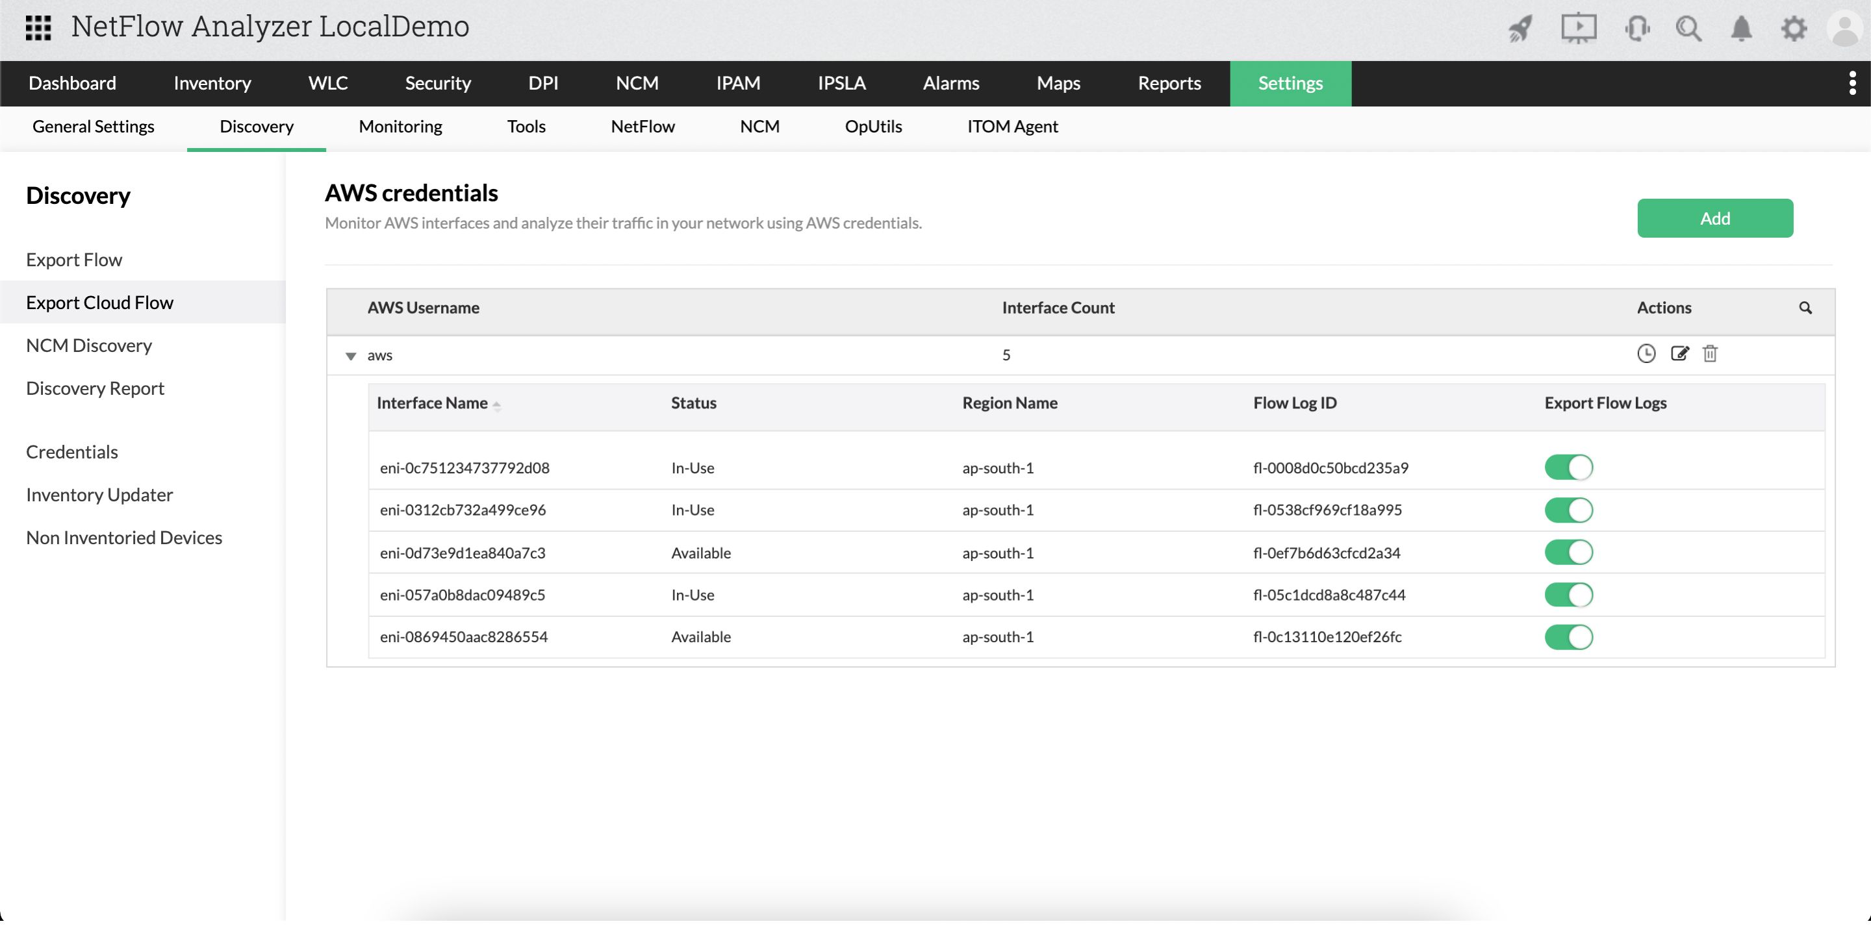This screenshot has width=1871, height=926.
Task: Switch to the Monitoring settings tab
Action: point(400,127)
